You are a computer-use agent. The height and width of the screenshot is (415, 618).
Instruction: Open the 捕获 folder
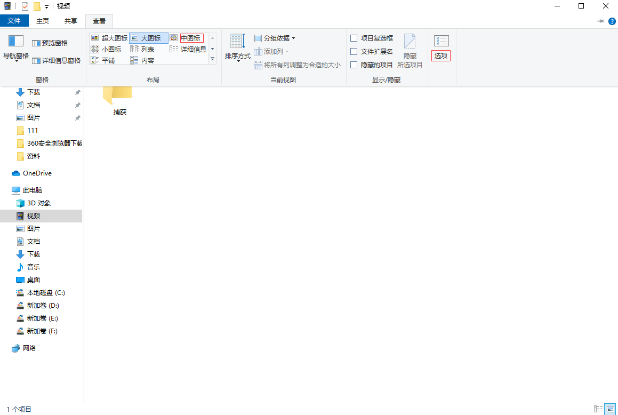[x=119, y=101]
